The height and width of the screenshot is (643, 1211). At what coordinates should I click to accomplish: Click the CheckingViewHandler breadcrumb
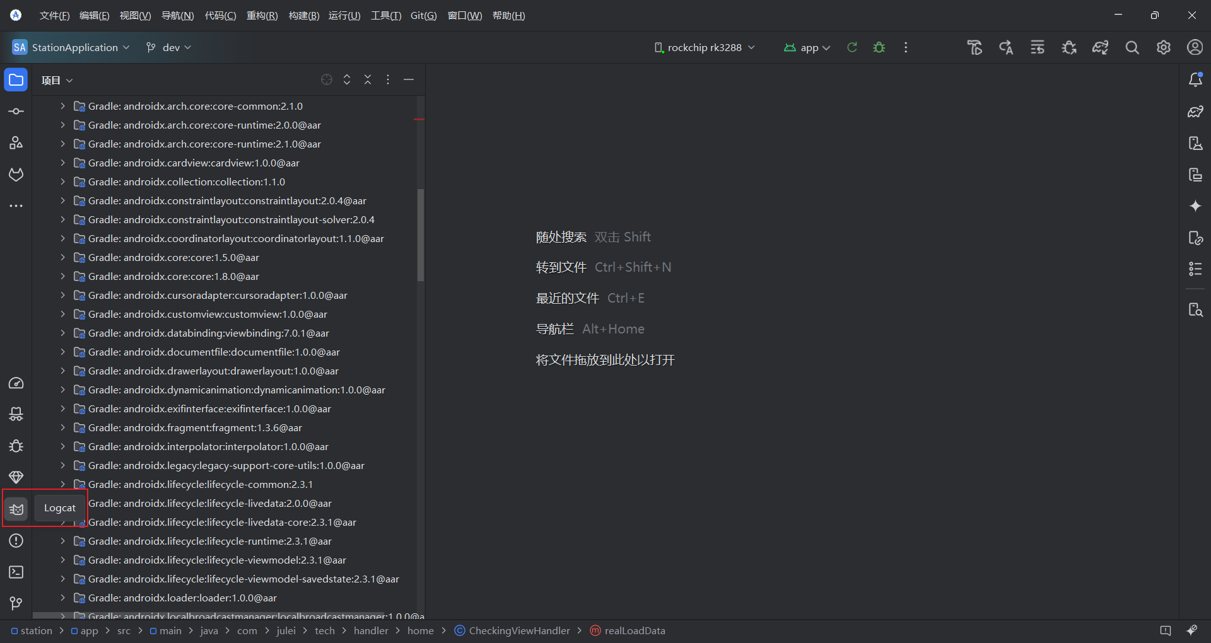pyautogui.click(x=512, y=630)
